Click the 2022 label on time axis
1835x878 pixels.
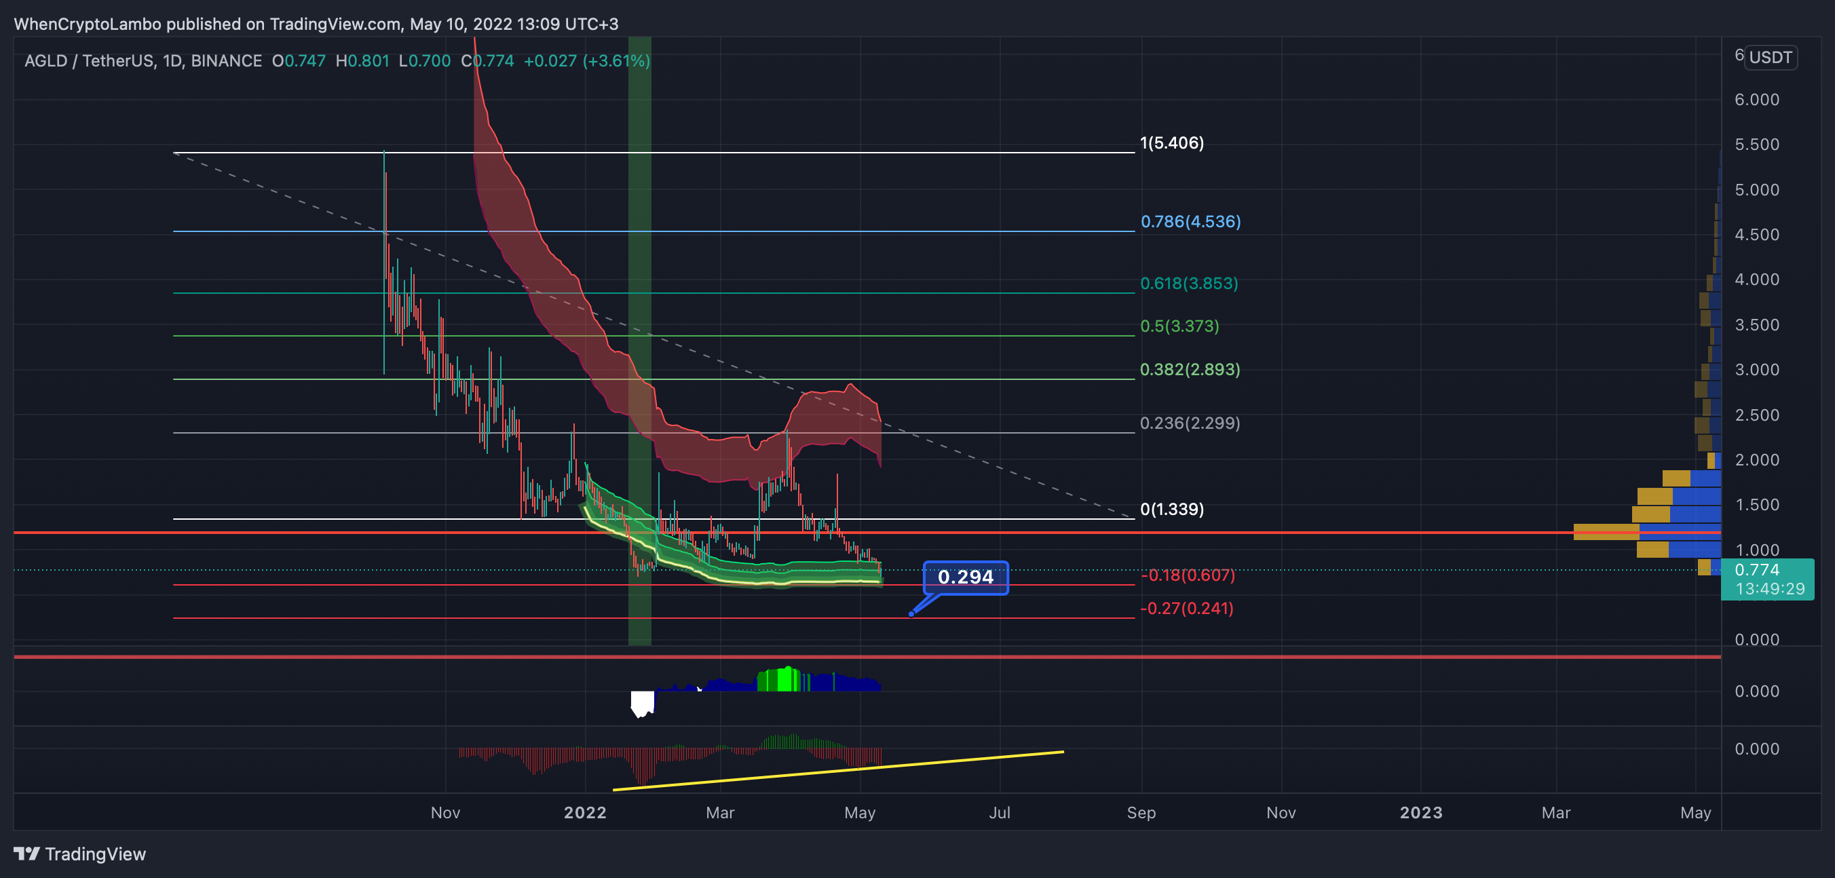tap(585, 812)
